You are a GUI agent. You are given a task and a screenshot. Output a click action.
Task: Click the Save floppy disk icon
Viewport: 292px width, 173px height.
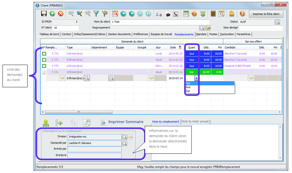pos(44,14)
